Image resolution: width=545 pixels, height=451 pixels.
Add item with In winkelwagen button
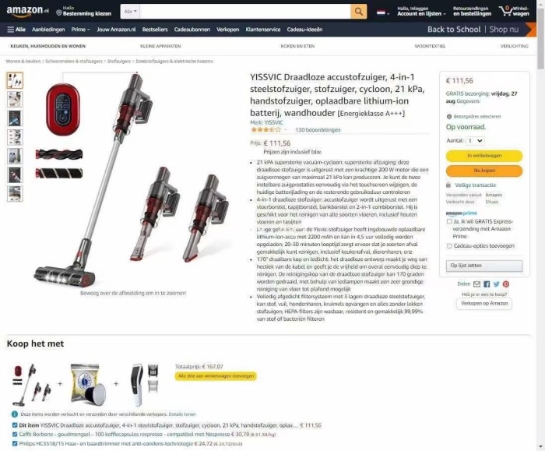(484, 156)
